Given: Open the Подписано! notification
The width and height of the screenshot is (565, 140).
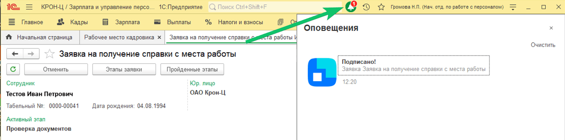Looking at the screenshot, I should (414, 65).
